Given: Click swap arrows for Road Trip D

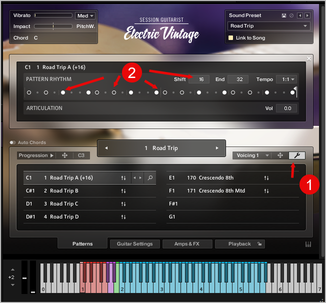Looking at the screenshot, I should click(123, 217).
